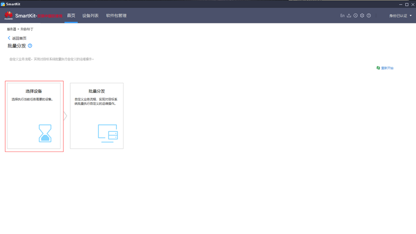Maximize the SmartKit window

click(x=407, y=4)
